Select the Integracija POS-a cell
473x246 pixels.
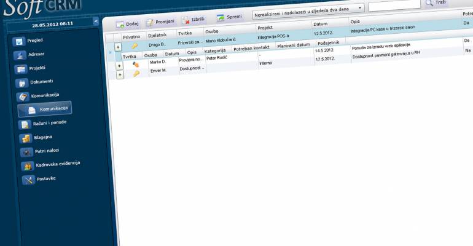(273, 36)
